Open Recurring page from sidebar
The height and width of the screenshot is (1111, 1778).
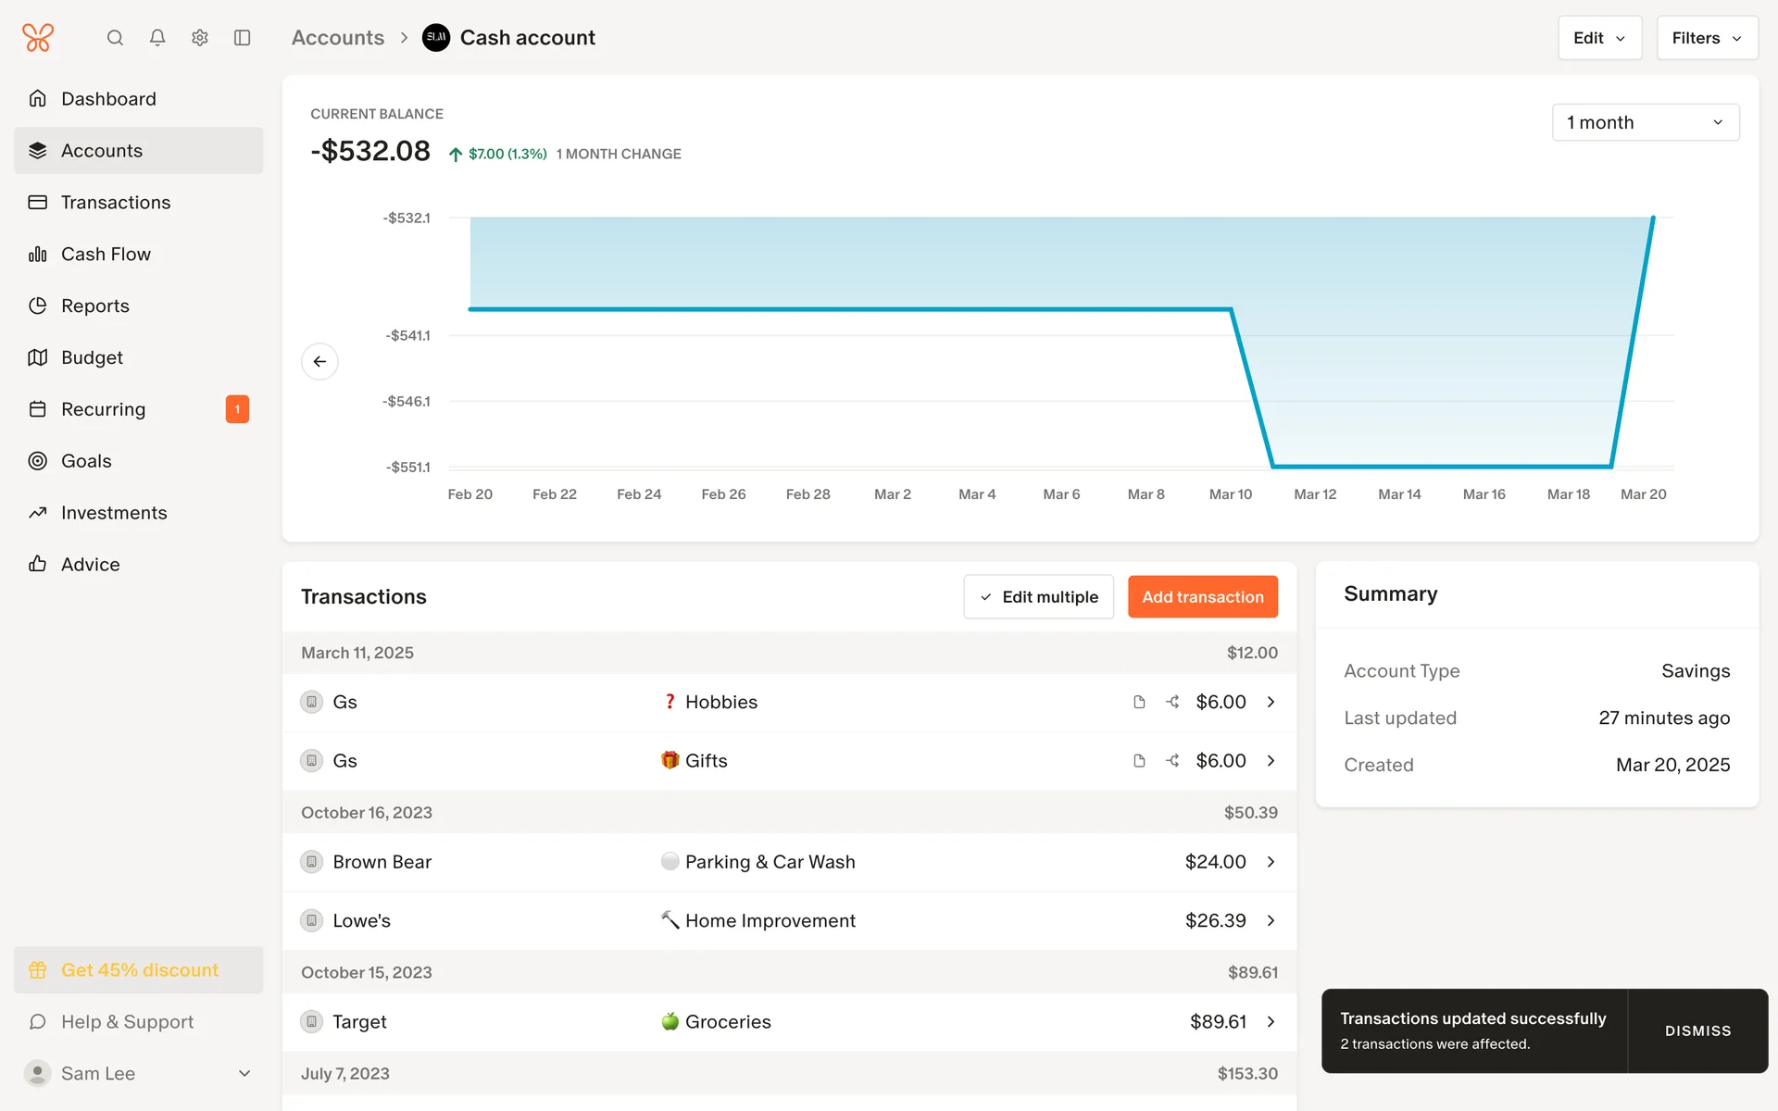tap(103, 409)
